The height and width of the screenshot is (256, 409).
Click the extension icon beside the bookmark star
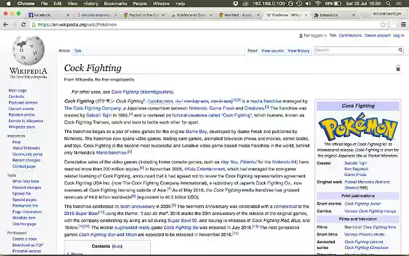[x=393, y=24]
